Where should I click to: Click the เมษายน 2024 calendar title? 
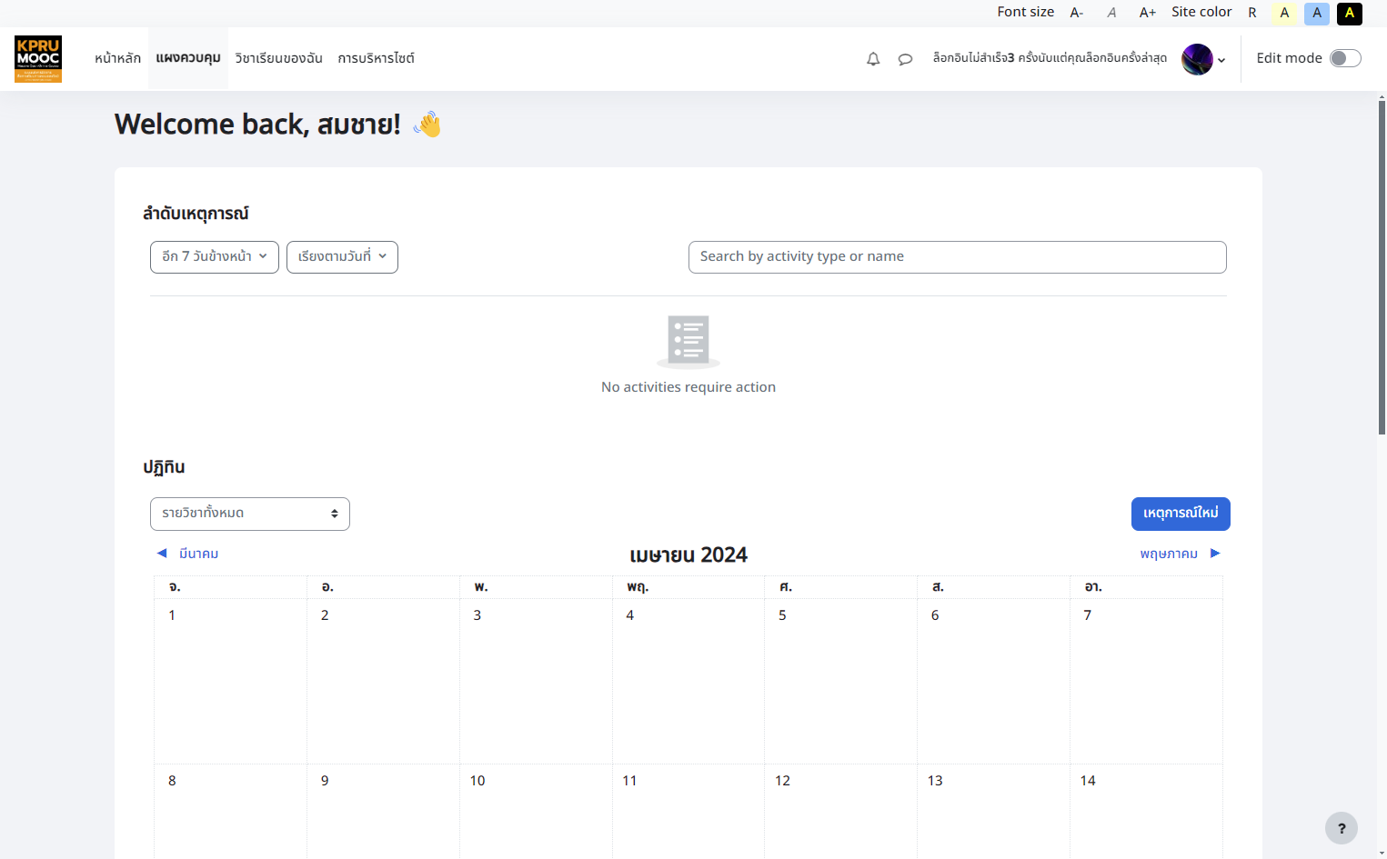click(688, 554)
